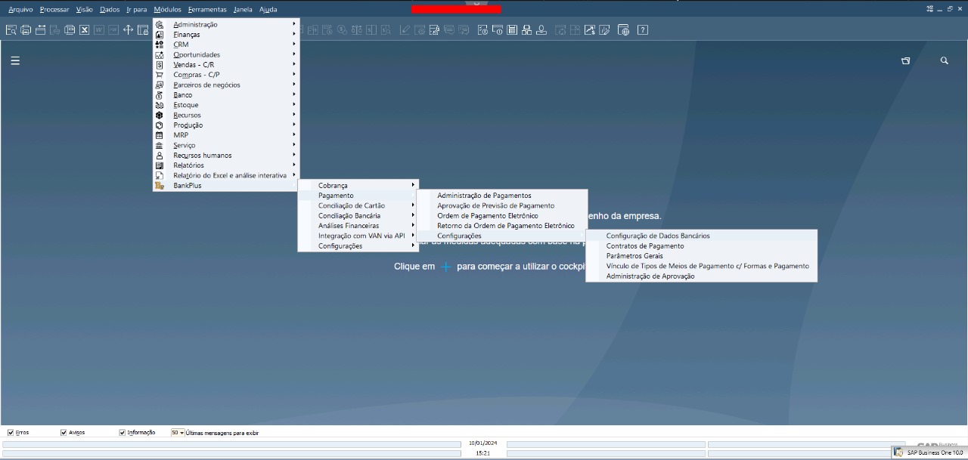Open the 50 last messages dropdown
The height and width of the screenshot is (460, 968).
point(178,432)
